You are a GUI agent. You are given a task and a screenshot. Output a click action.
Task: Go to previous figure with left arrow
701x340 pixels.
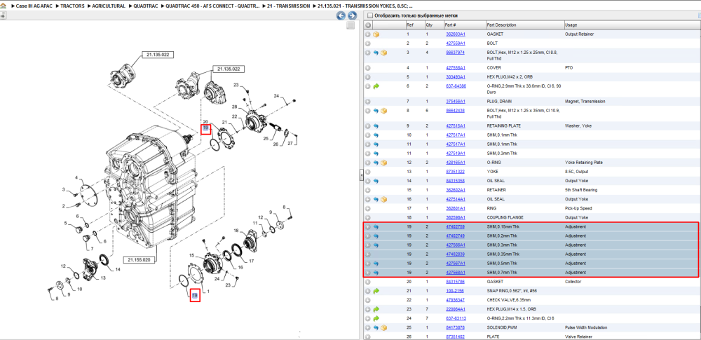(x=341, y=15)
